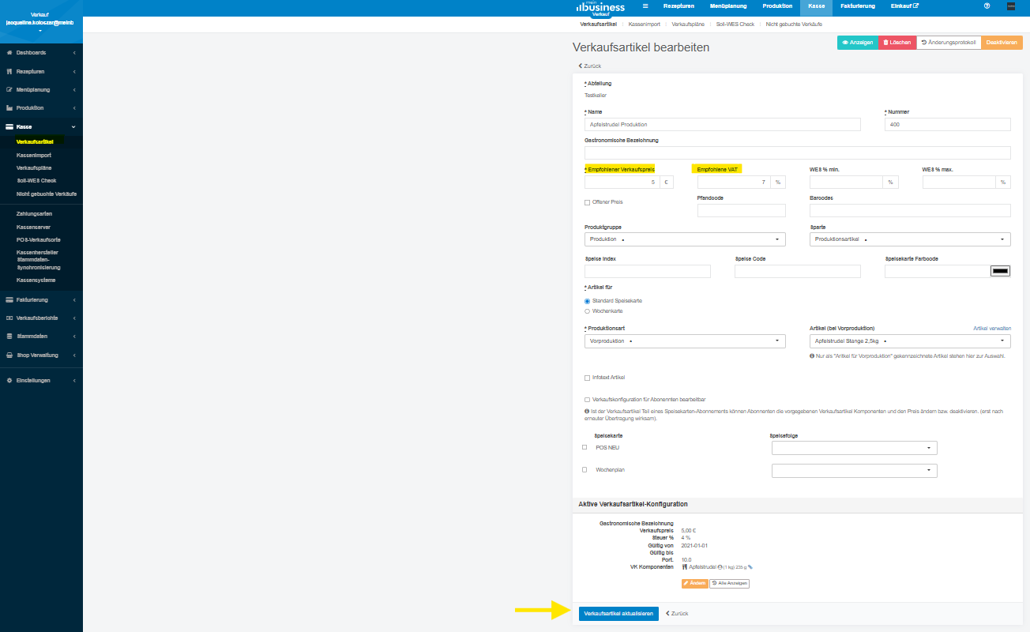Open the Produktgruppe dropdown
This screenshot has height=632, width=1030.
pos(685,239)
